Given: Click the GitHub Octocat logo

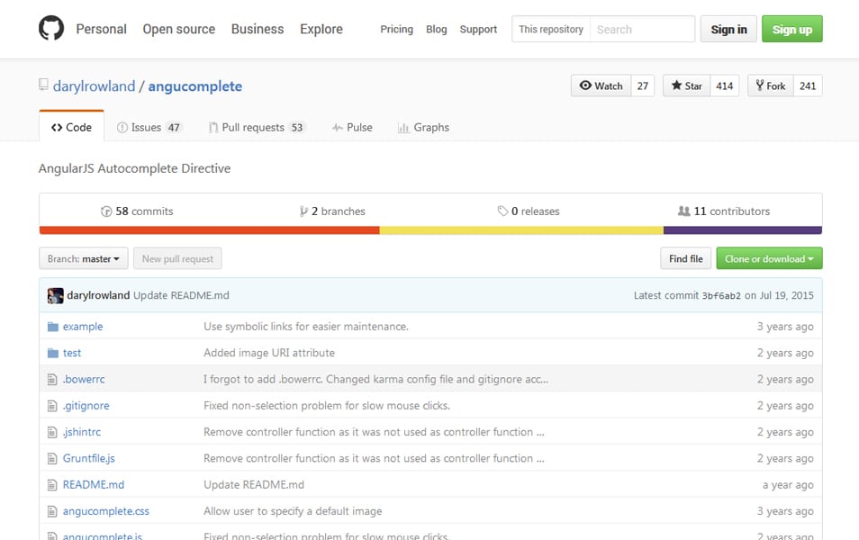Looking at the screenshot, I should [x=51, y=29].
